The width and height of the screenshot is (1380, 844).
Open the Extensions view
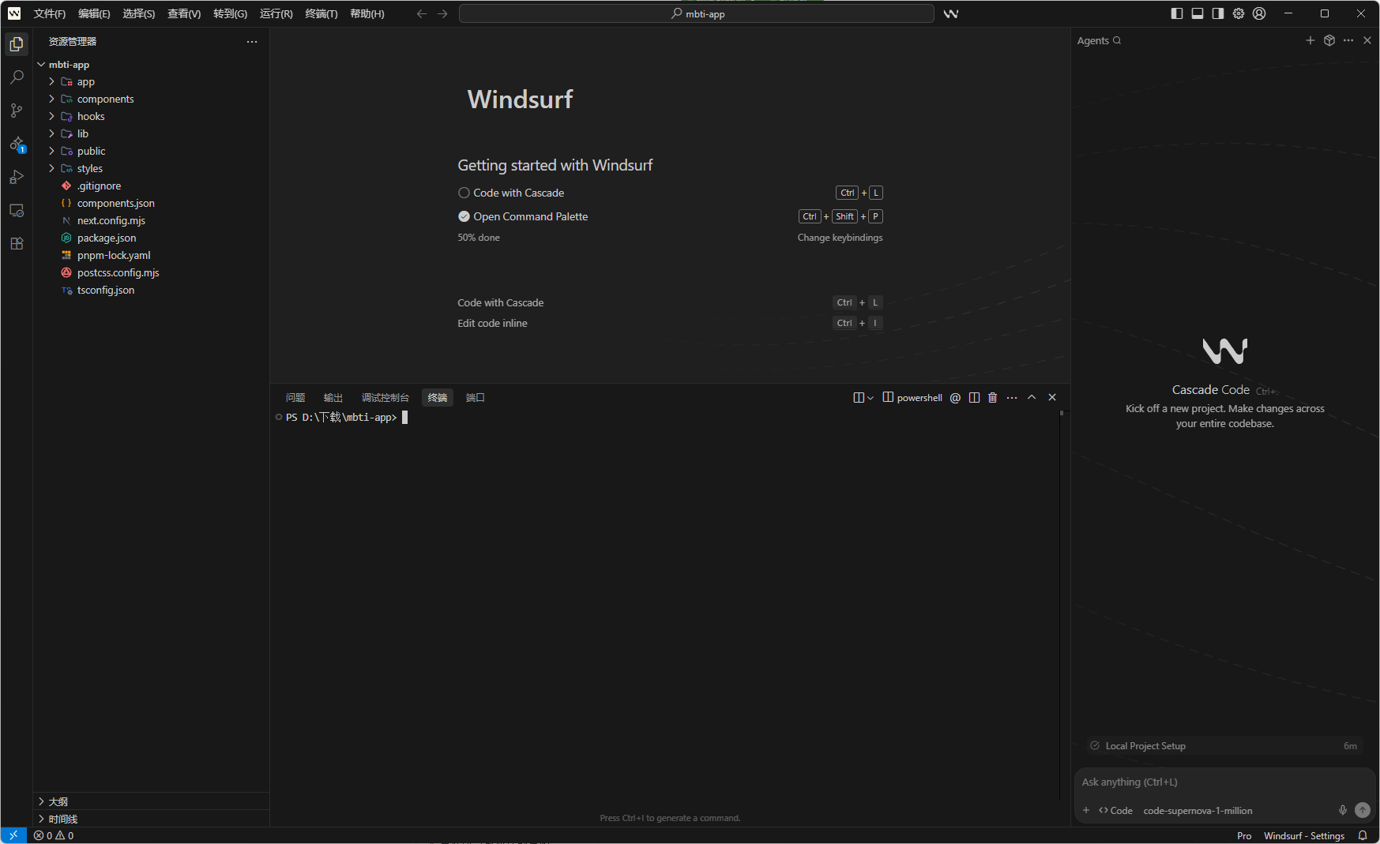17,244
